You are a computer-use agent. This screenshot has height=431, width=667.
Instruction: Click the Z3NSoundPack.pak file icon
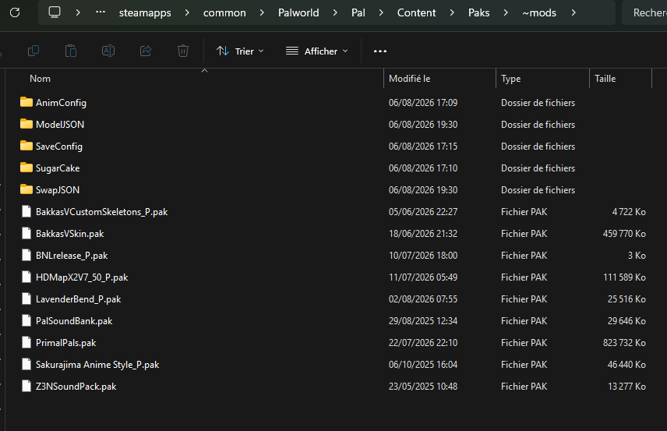point(26,387)
